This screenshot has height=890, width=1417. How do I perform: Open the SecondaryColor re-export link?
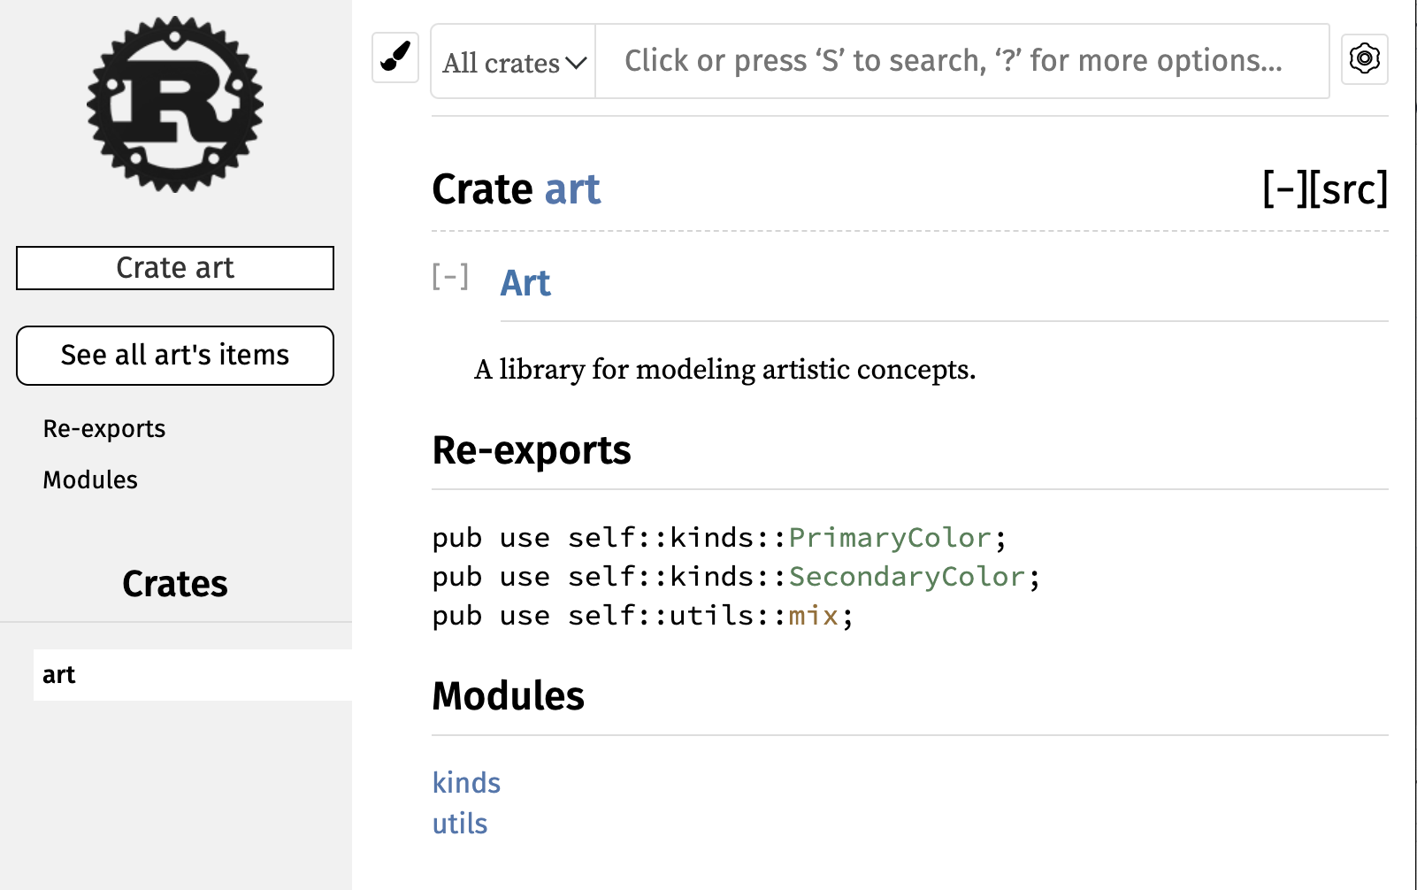pyautogui.click(x=907, y=577)
